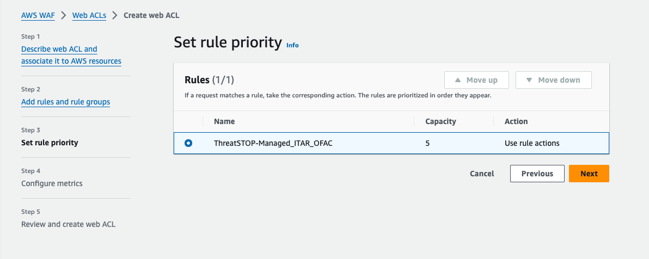The image size is (649, 259).
Task: Select the Set rule priority step
Action: (50, 143)
